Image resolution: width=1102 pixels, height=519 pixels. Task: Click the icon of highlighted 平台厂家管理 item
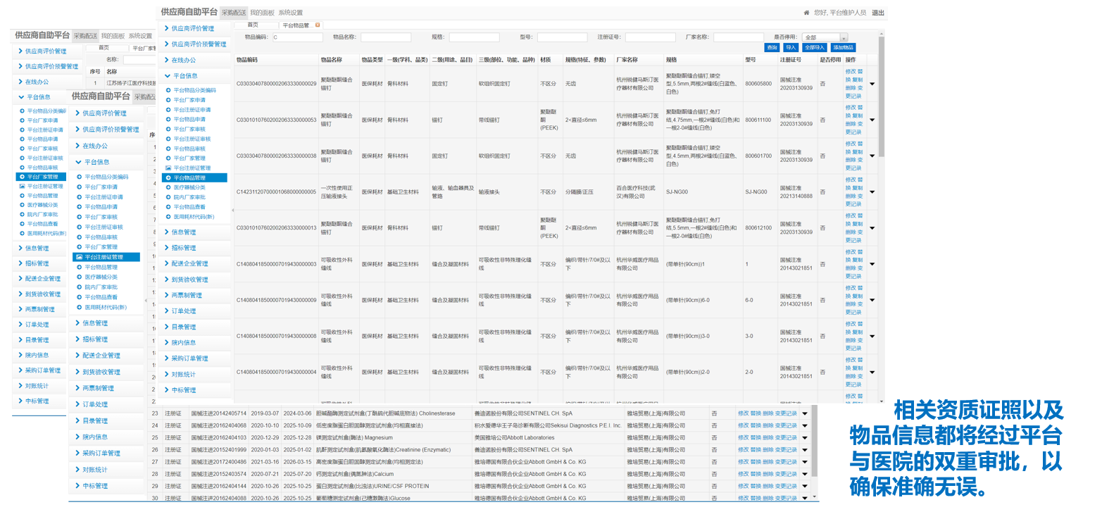(x=22, y=177)
